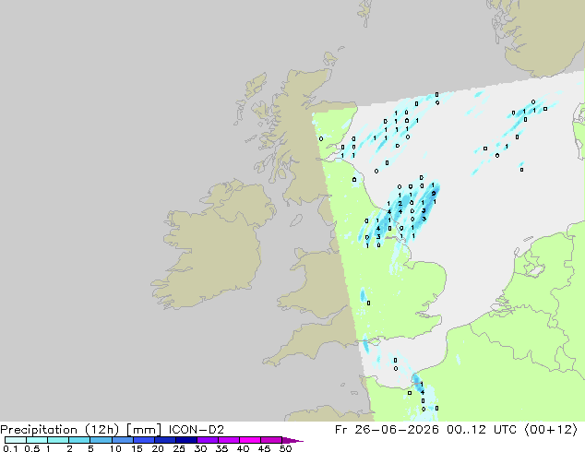Click the 45–50 mm legend color swatch
Screen dimensions: 585x452
271,440
